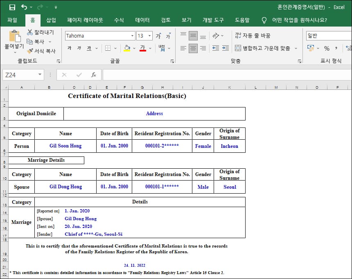Open the 데이터 tab
This screenshot has width=352, height=279.
[142, 20]
